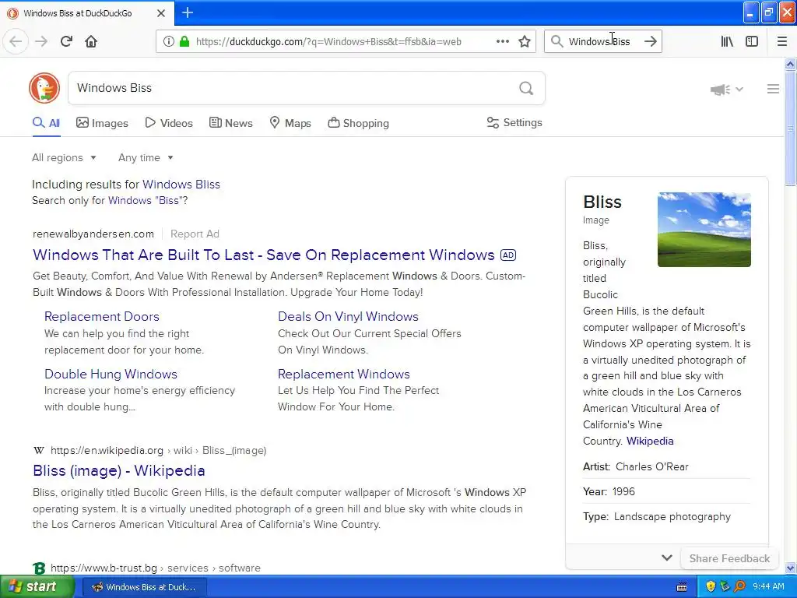This screenshot has height=598, width=797.
Task: Bookmark this page with the star icon
Action: (525, 41)
